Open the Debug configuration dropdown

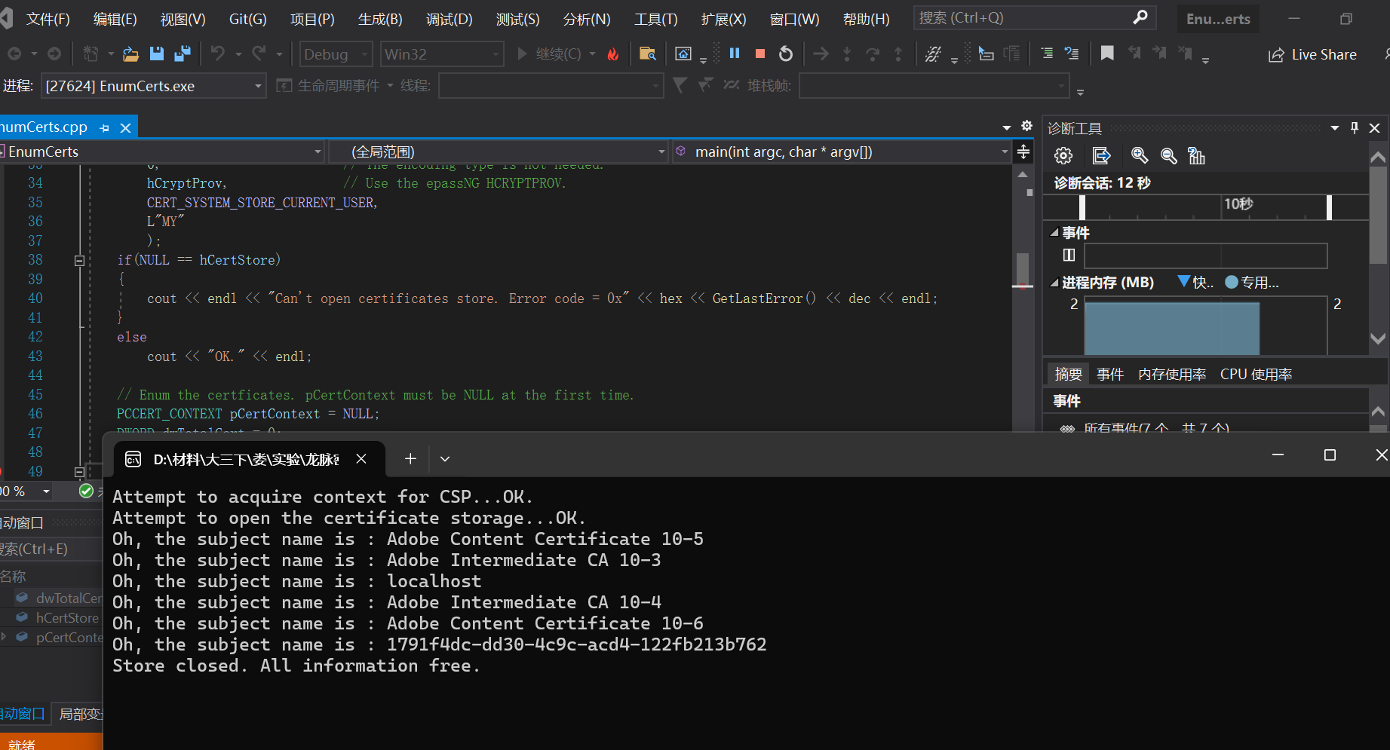point(336,54)
